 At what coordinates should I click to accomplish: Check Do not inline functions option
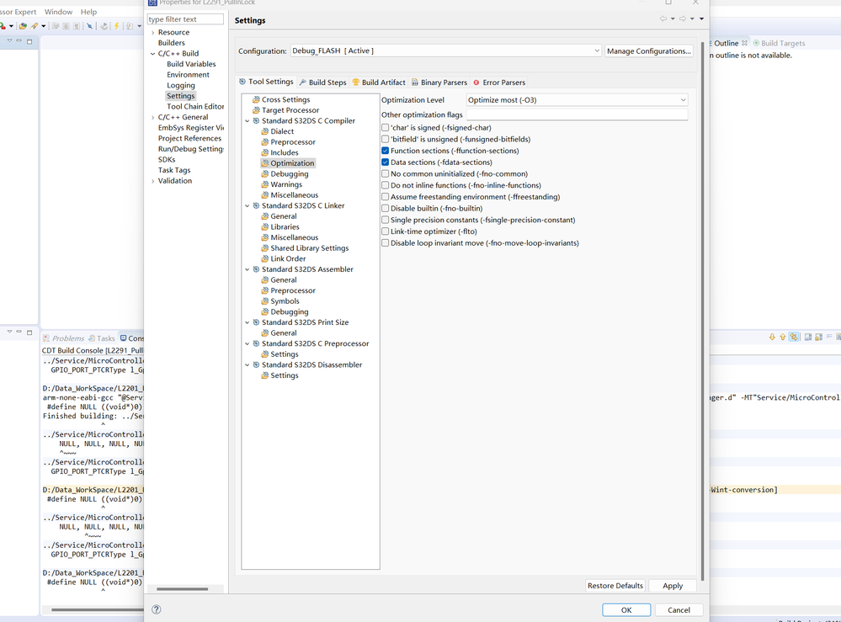click(x=385, y=185)
